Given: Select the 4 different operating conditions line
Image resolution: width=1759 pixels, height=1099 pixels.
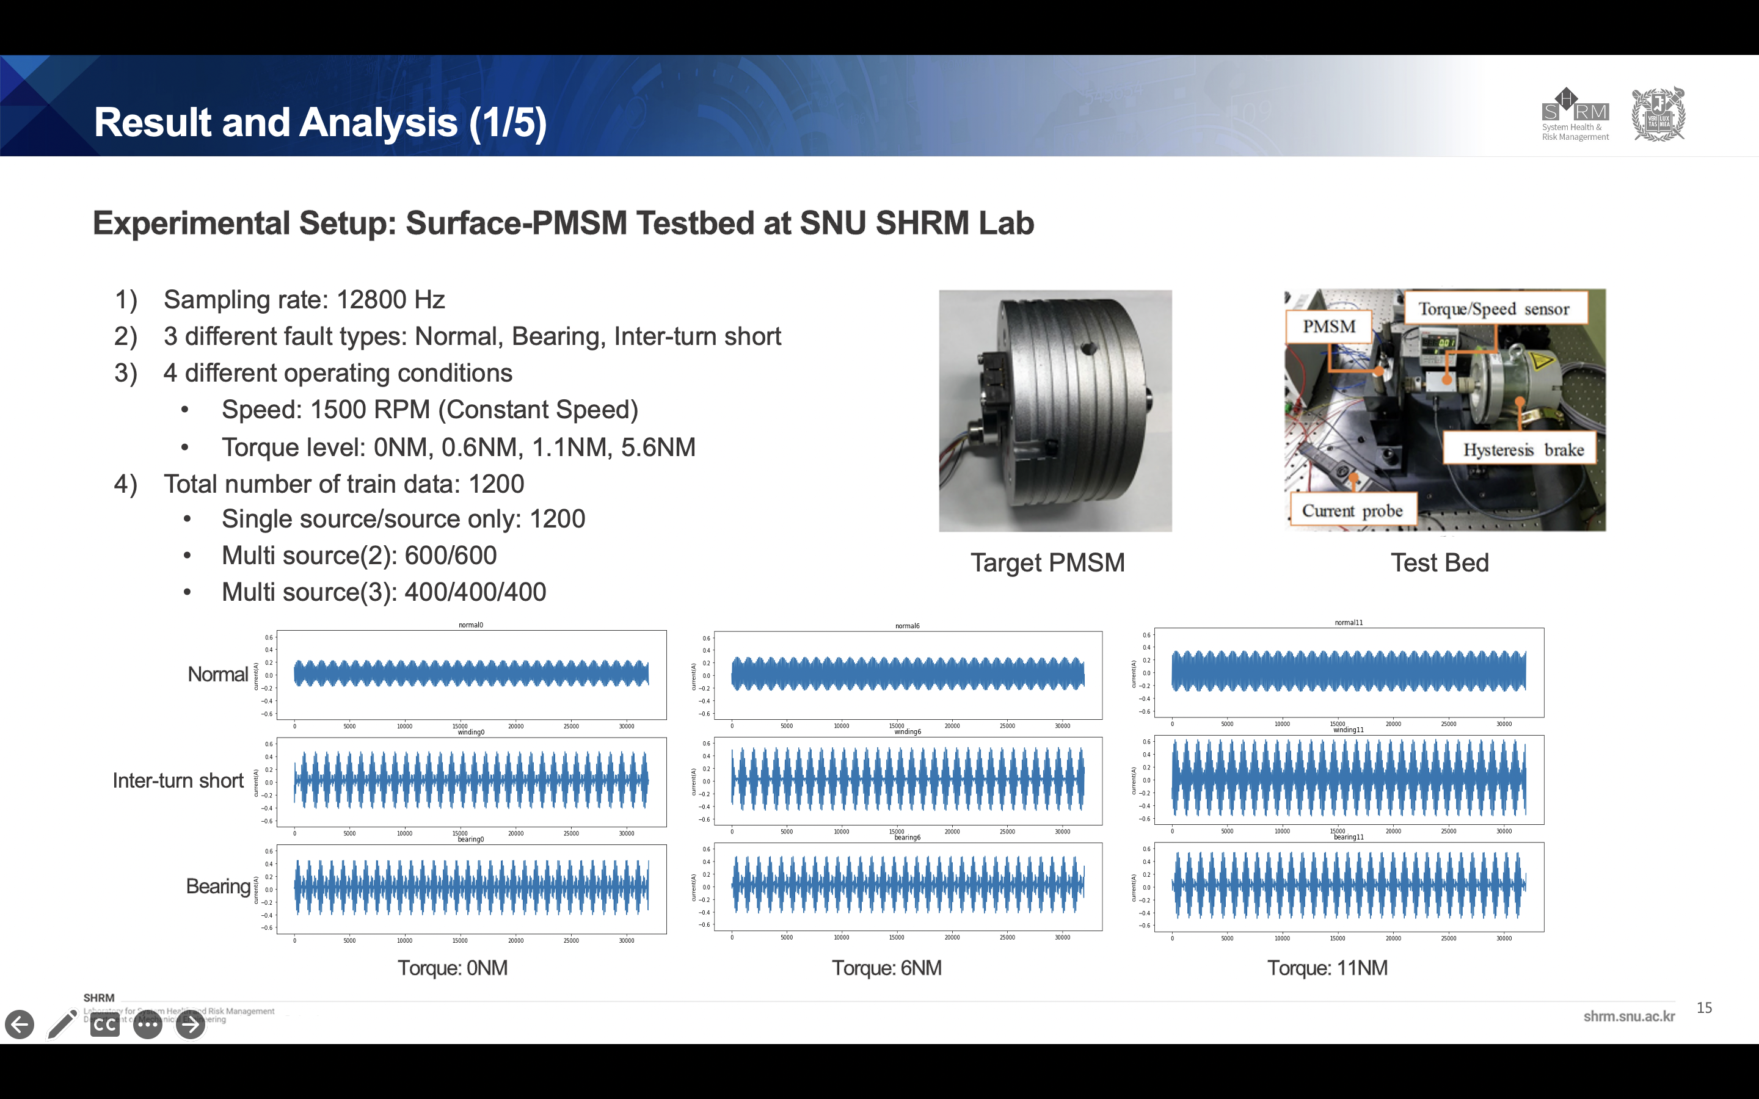Looking at the screenshot, I should coord(338,373).
